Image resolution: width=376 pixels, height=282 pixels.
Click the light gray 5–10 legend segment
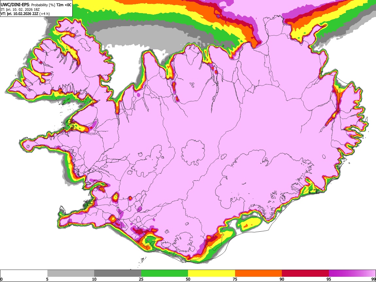click(x=71, y=274)
